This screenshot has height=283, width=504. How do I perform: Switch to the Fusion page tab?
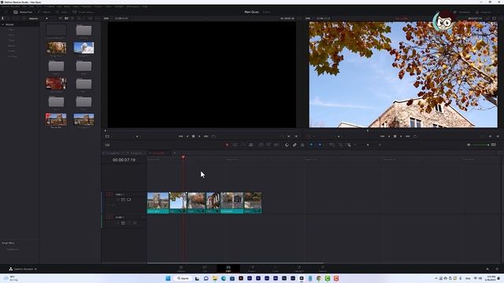[252, 269]
